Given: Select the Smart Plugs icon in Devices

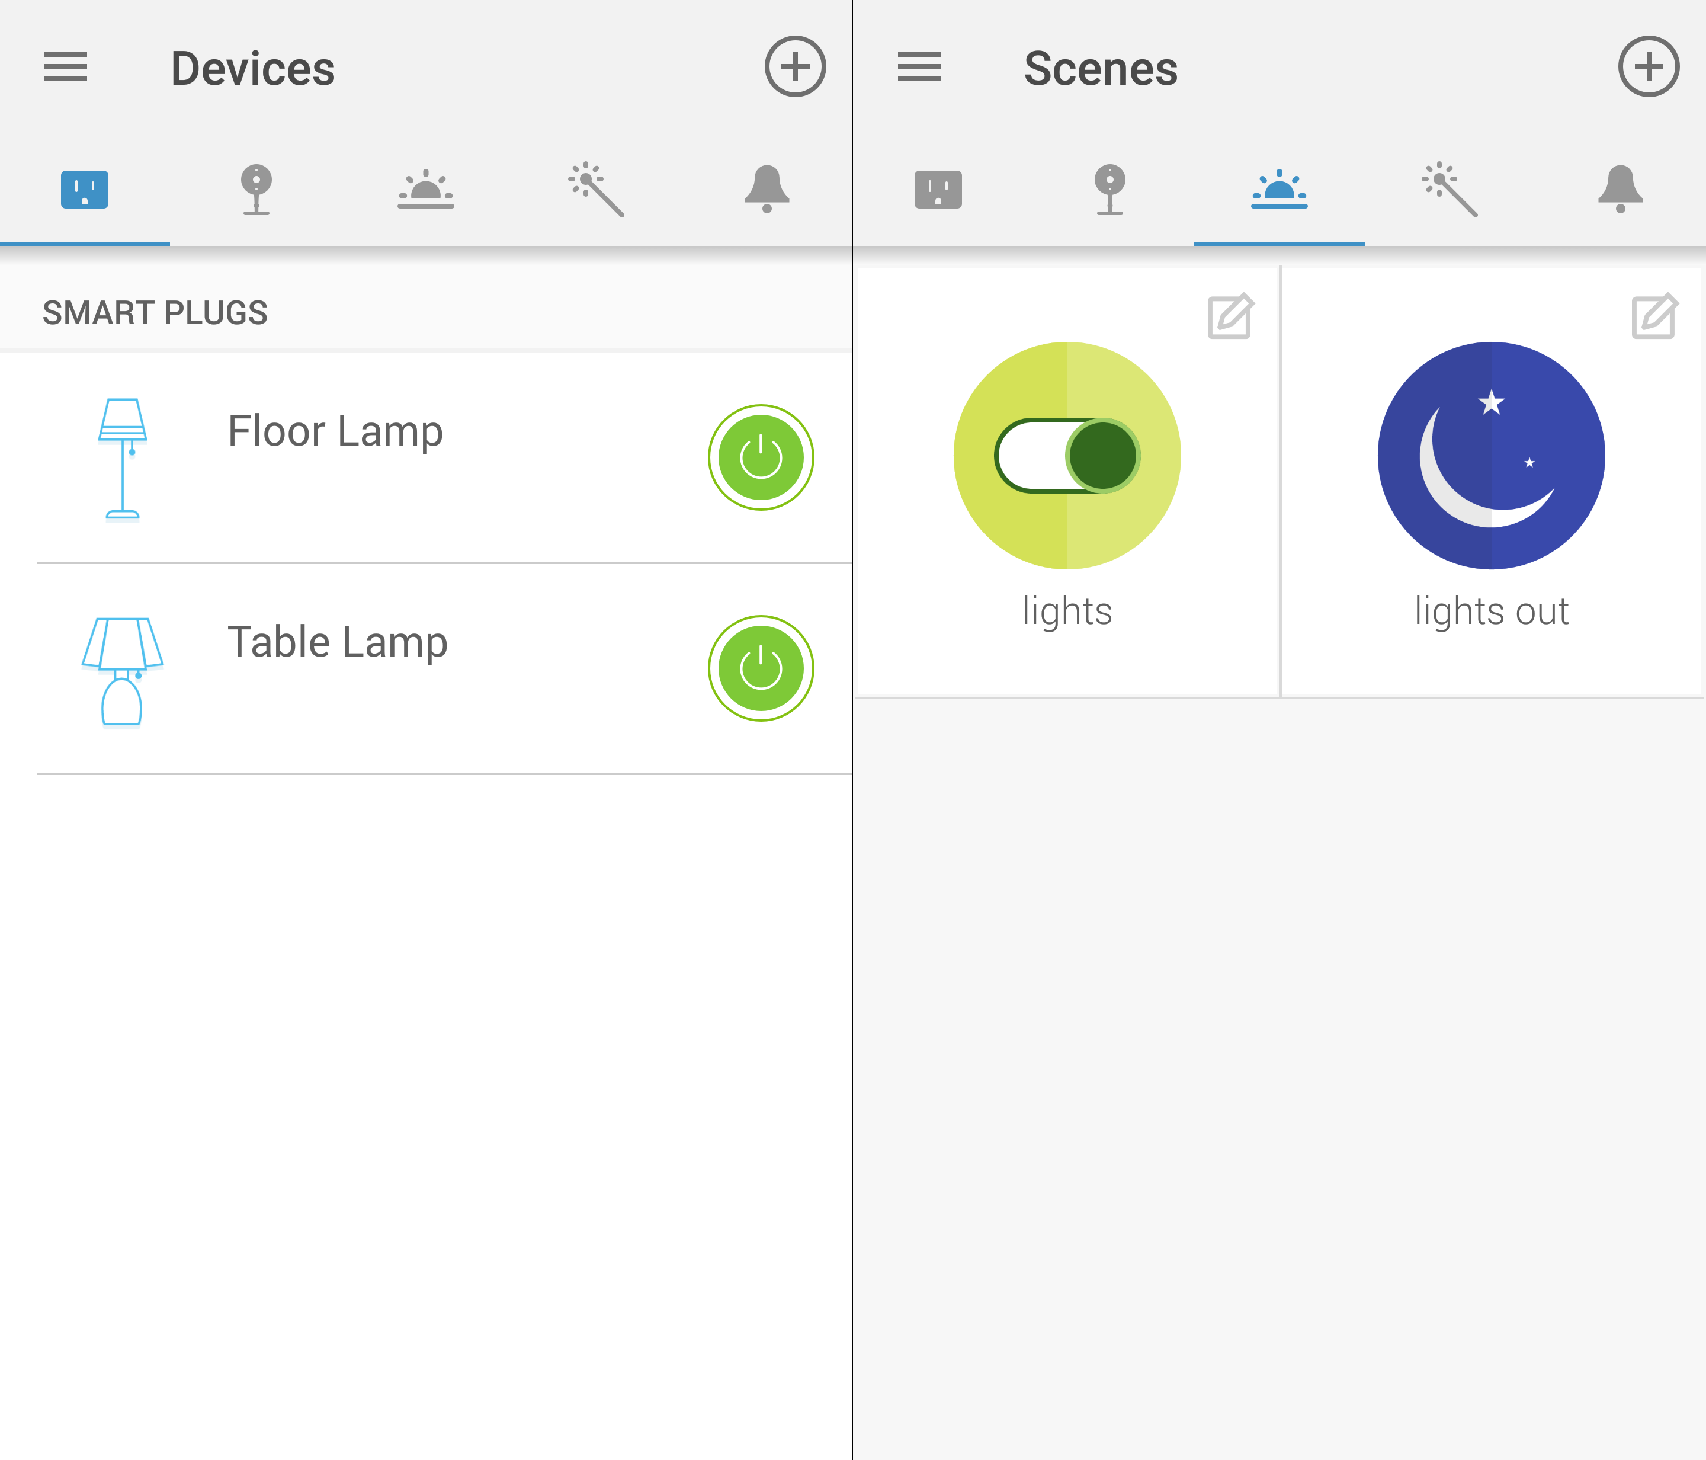Looking at the screenshot, I should [x=82, y=188].
